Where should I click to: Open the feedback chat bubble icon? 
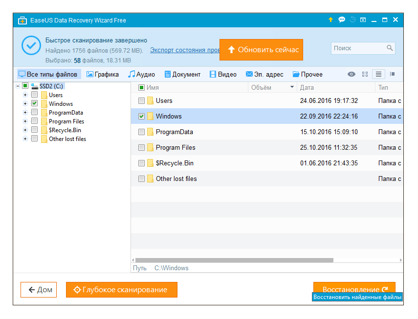pyautogui.click(x=341, y=20)
